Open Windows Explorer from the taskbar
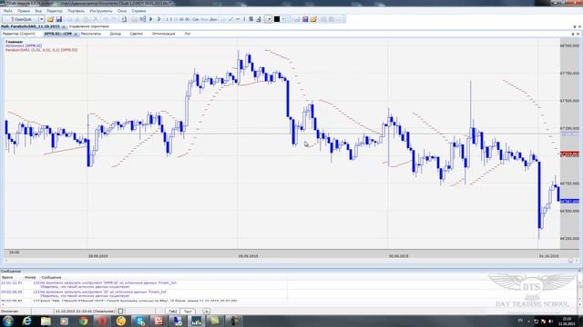This screenshot has width=583, height=327. point(46,321)
